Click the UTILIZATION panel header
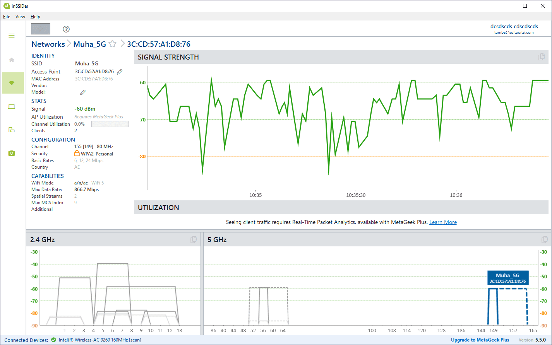 click(x=341, y=207)
